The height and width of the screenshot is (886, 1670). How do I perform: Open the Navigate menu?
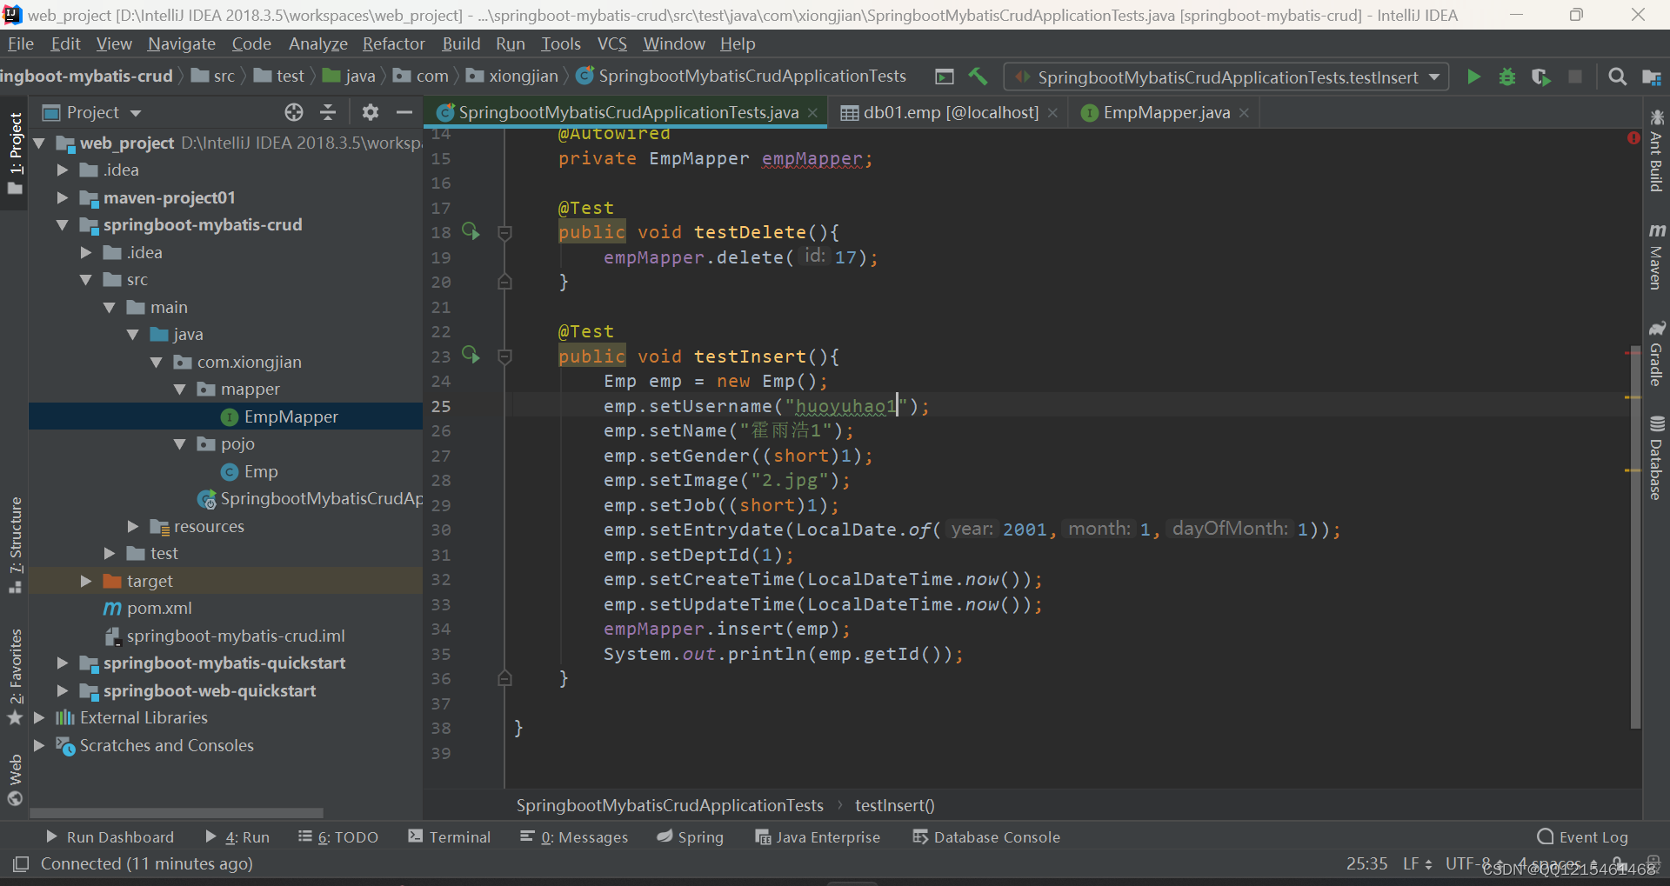[x=181, y=43]
